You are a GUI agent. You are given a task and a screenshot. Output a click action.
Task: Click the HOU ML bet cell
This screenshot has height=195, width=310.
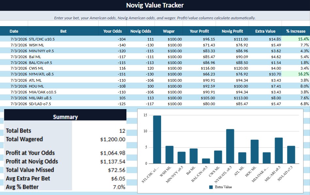click(x=63, y=86)
